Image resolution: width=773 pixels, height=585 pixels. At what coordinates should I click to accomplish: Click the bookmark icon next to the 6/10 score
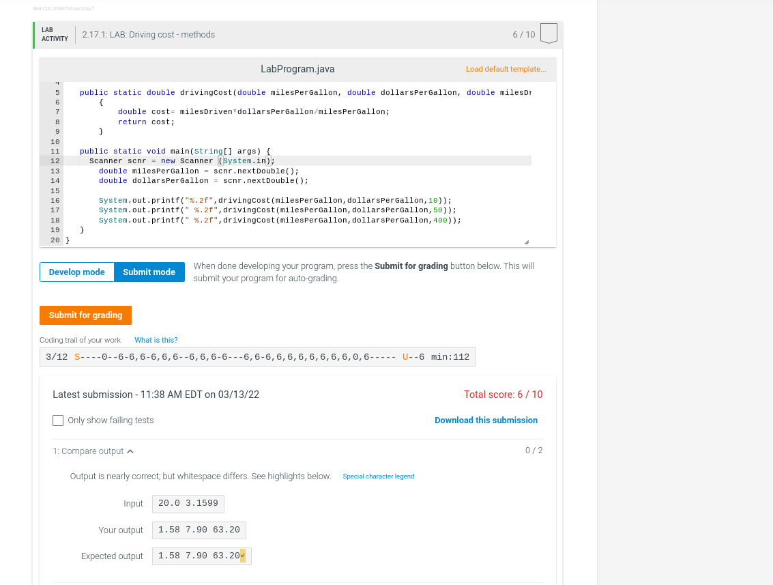(549, 32)
